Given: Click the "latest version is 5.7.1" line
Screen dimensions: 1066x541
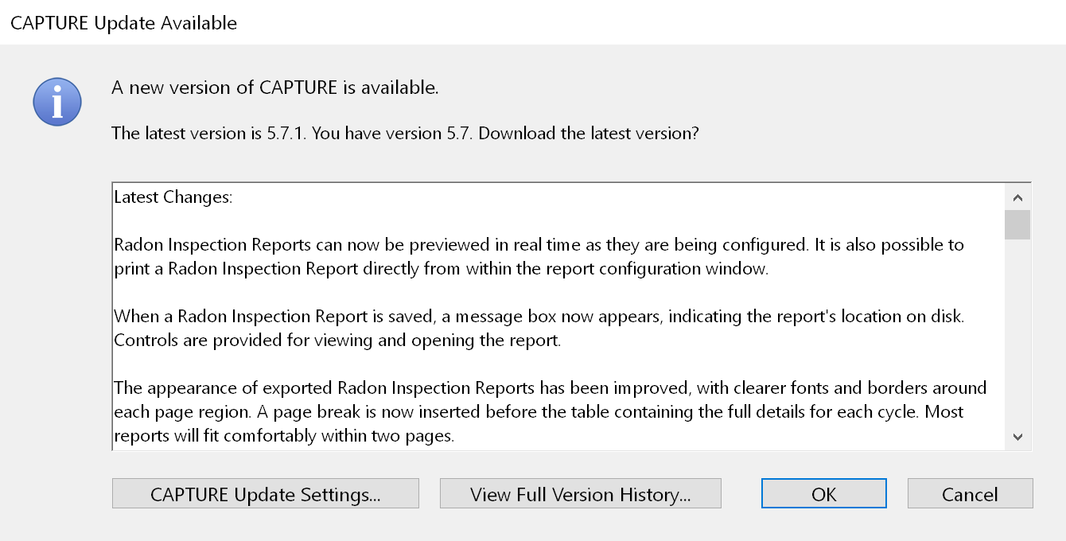Looking at the screenshot, I should (405, 133).
